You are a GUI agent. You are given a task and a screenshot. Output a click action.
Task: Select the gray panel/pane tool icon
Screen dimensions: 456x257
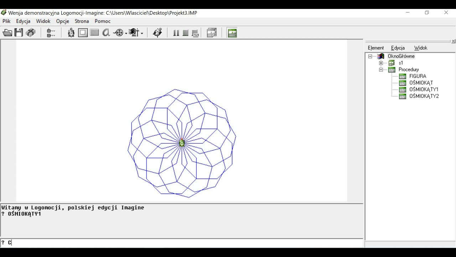94,33
